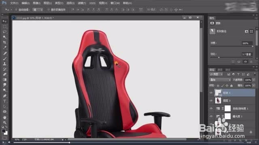Open the opacity slider dropdown arrow

coord(254,80)
